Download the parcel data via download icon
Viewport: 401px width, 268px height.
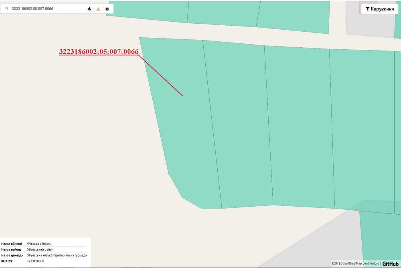point(89,9)
